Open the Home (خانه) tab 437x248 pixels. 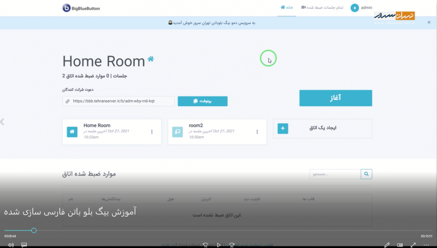point(287,8)
